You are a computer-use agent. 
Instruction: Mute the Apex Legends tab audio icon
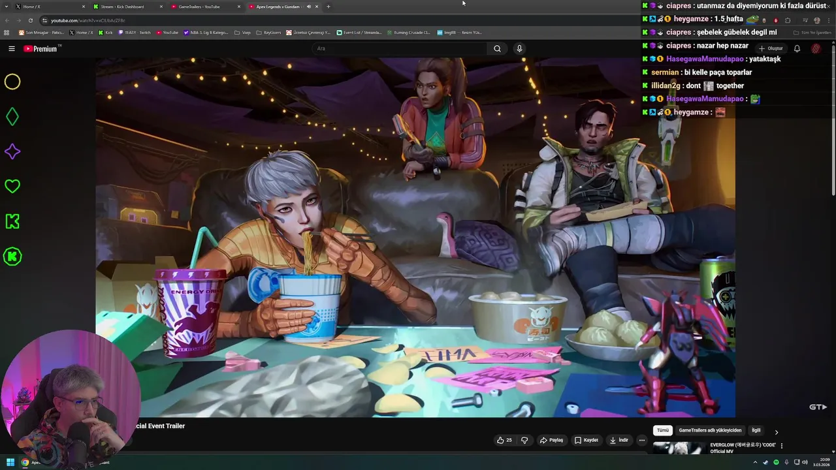click(x=309, y=7)
